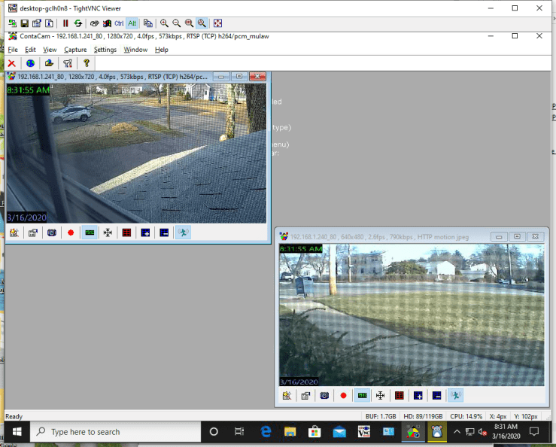Open the Settings menu in ContaCam
The width and height of the screenshot is (556, 447).
(105, 50)
